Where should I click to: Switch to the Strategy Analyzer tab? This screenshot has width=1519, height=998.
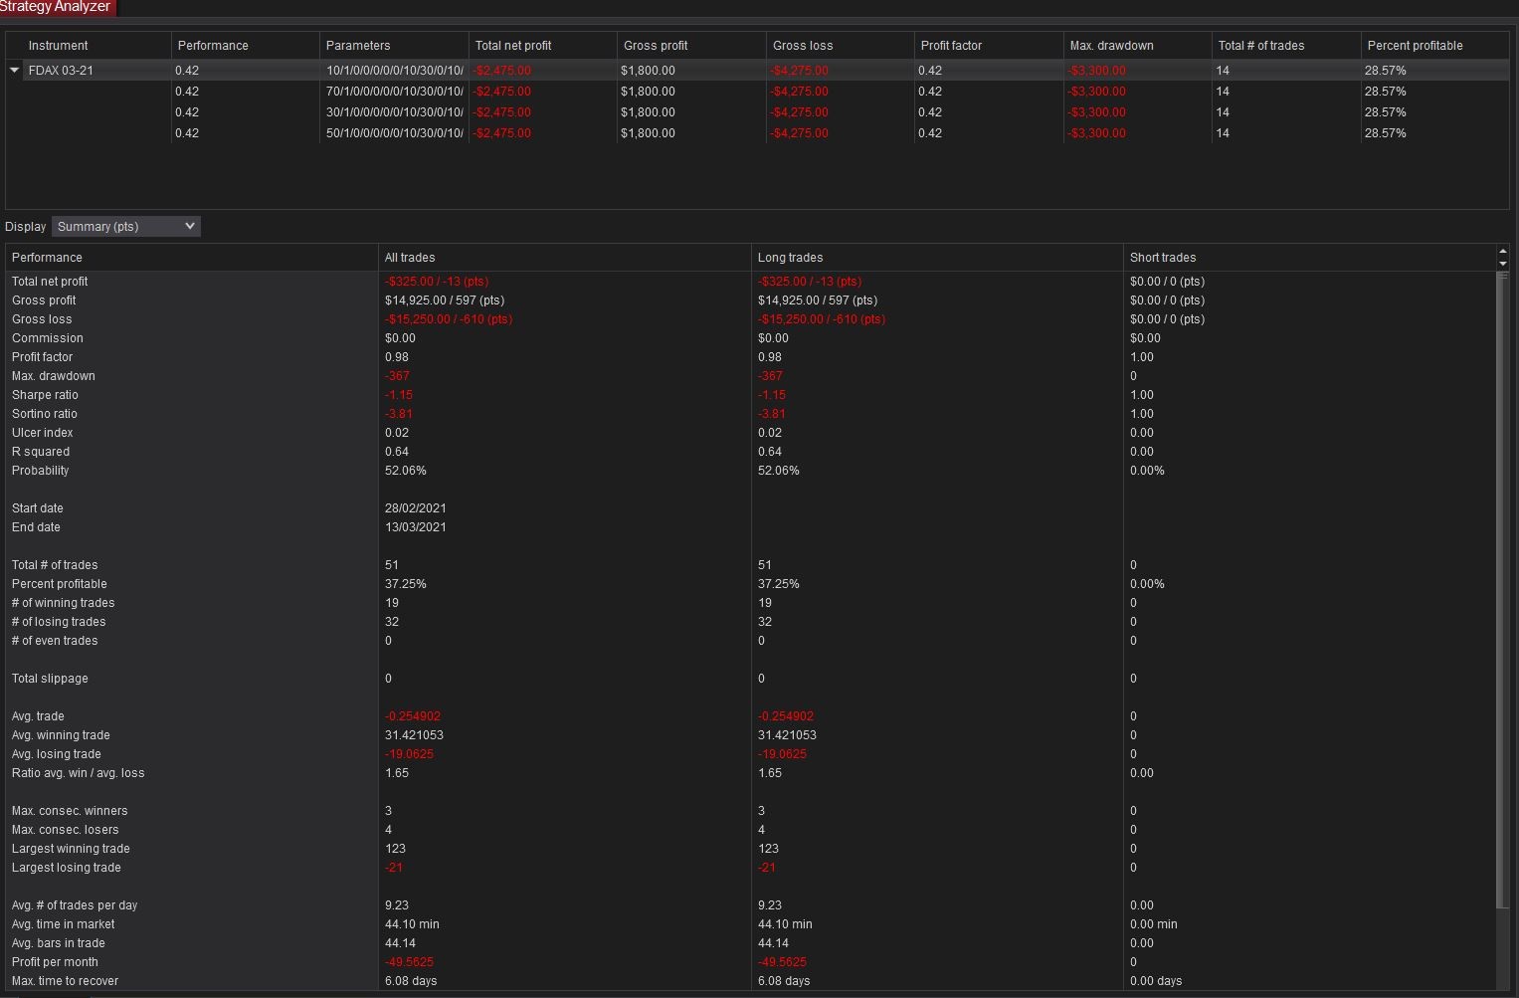point(57,8)
